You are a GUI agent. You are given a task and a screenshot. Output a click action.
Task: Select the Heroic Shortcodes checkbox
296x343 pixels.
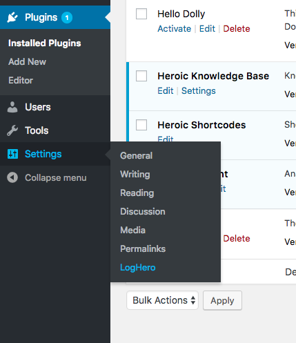(x=141, y=125)
